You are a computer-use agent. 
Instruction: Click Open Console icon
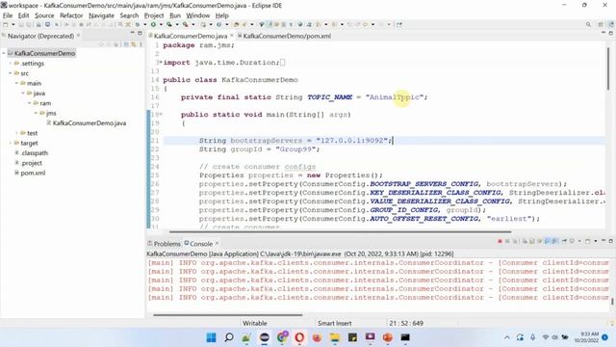[x=588, y=241]
